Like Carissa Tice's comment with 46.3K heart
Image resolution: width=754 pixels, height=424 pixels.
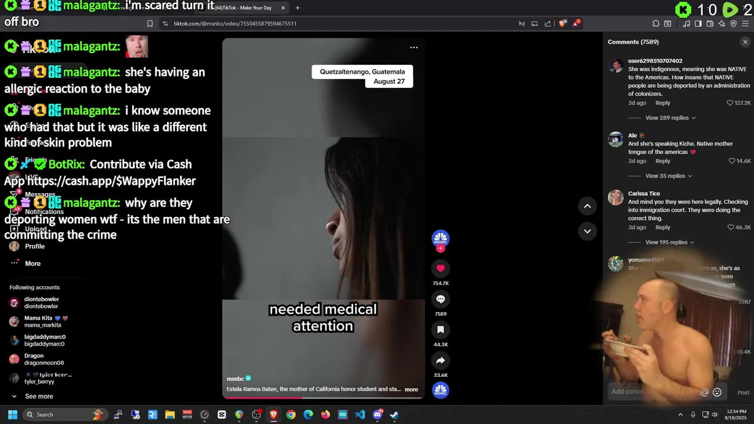click(731, 227)
